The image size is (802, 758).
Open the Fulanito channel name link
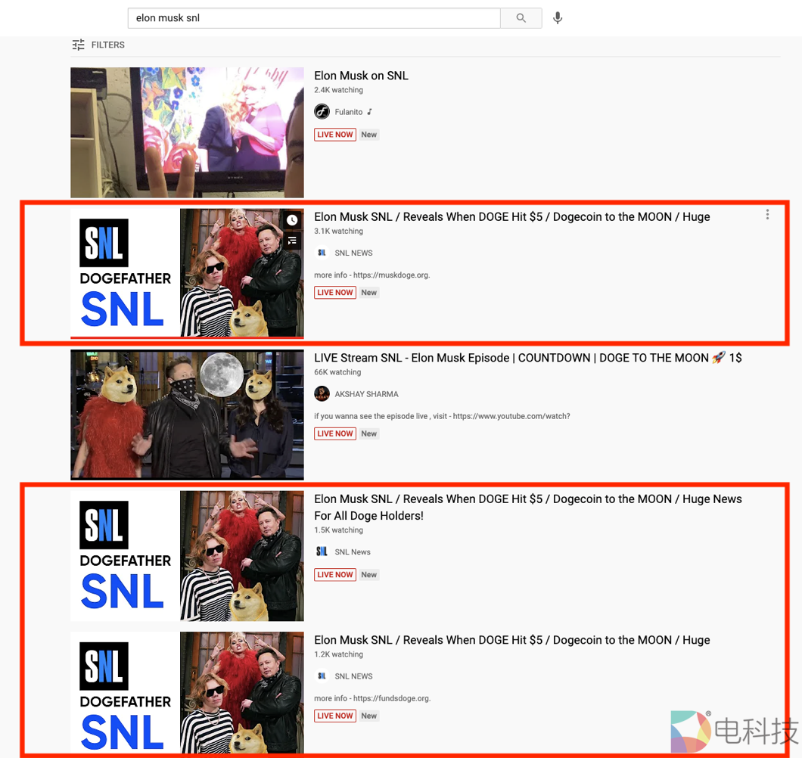tap(349, 112)
